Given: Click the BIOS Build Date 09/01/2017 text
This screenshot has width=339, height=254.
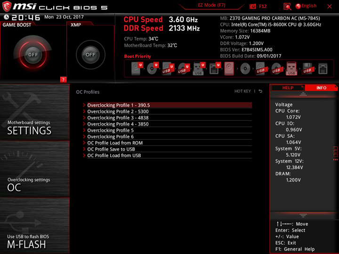Looking at the screenshot, I should [x=250, y=56].
